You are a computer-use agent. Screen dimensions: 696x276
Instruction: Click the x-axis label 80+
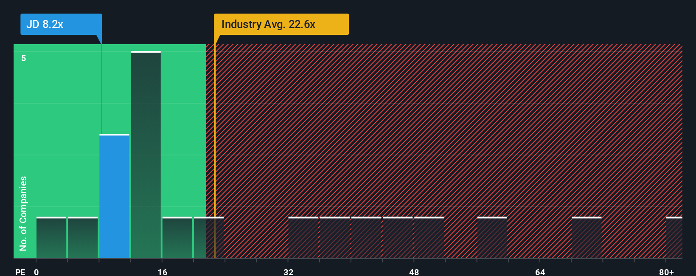click(x=666, y=272)
